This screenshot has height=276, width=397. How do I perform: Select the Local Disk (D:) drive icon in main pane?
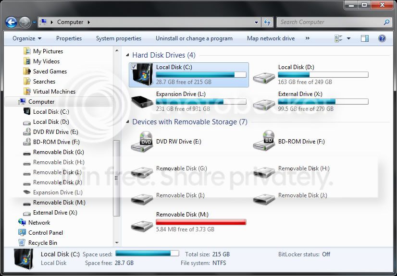click(264, 77)
